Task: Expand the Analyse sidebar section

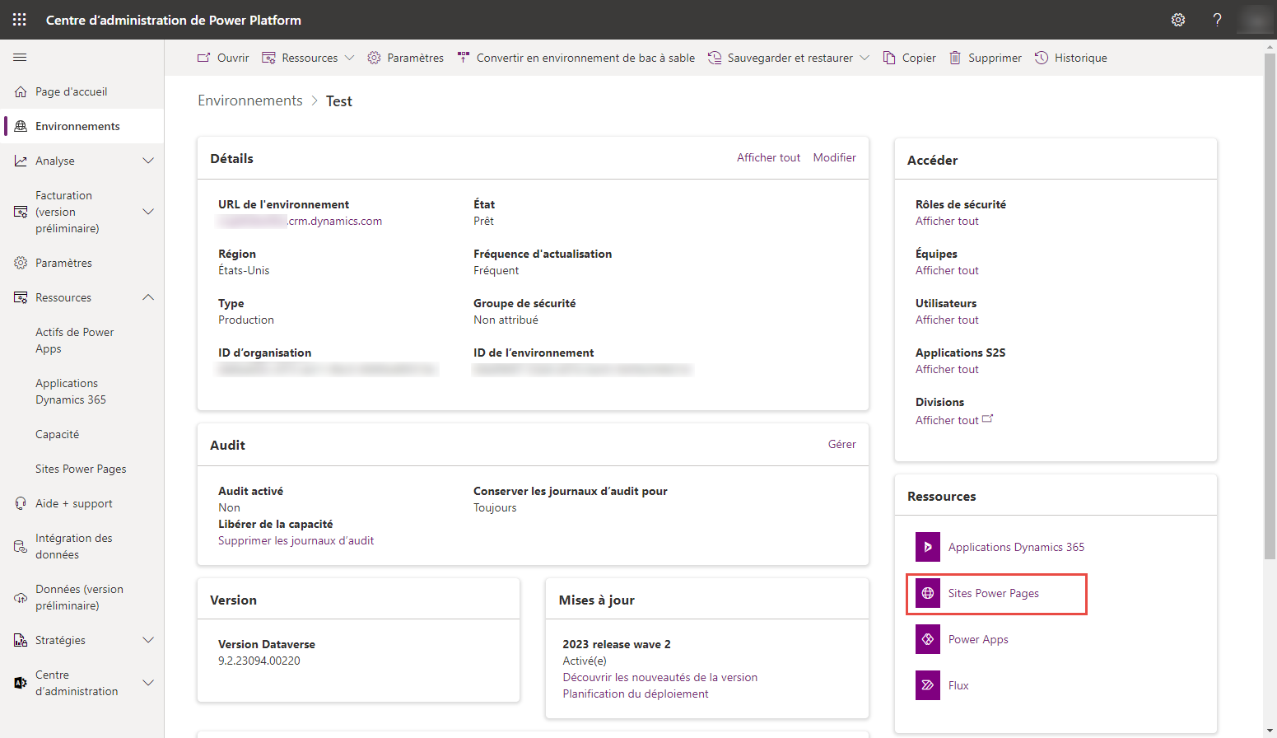Action: (x=148, y=161)
